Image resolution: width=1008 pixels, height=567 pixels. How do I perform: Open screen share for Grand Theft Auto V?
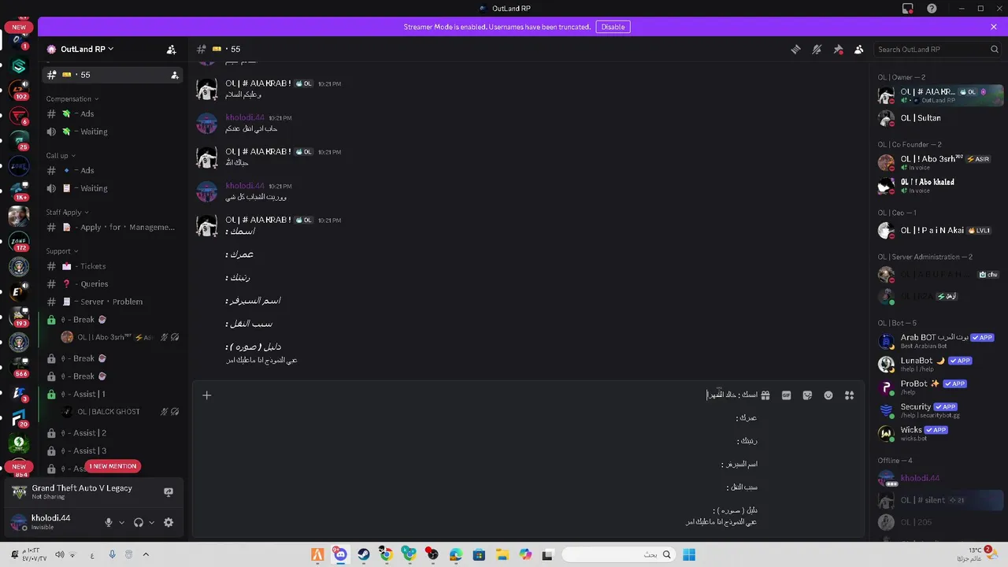coord(168,492)
